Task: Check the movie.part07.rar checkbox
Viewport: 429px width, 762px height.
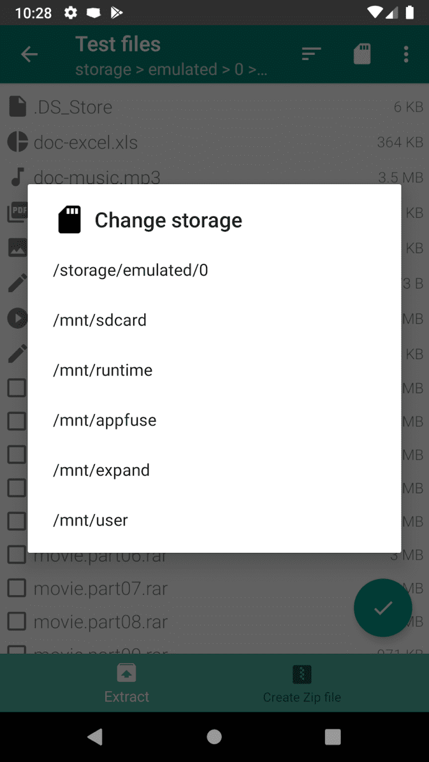Action: pyautogui.click(x=17, y=588)
